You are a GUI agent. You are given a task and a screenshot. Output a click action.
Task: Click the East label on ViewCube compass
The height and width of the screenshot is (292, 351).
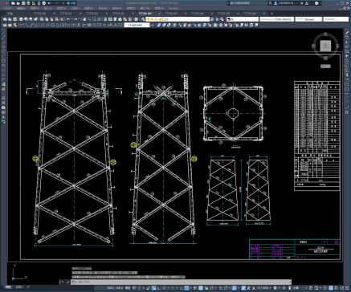337,46
